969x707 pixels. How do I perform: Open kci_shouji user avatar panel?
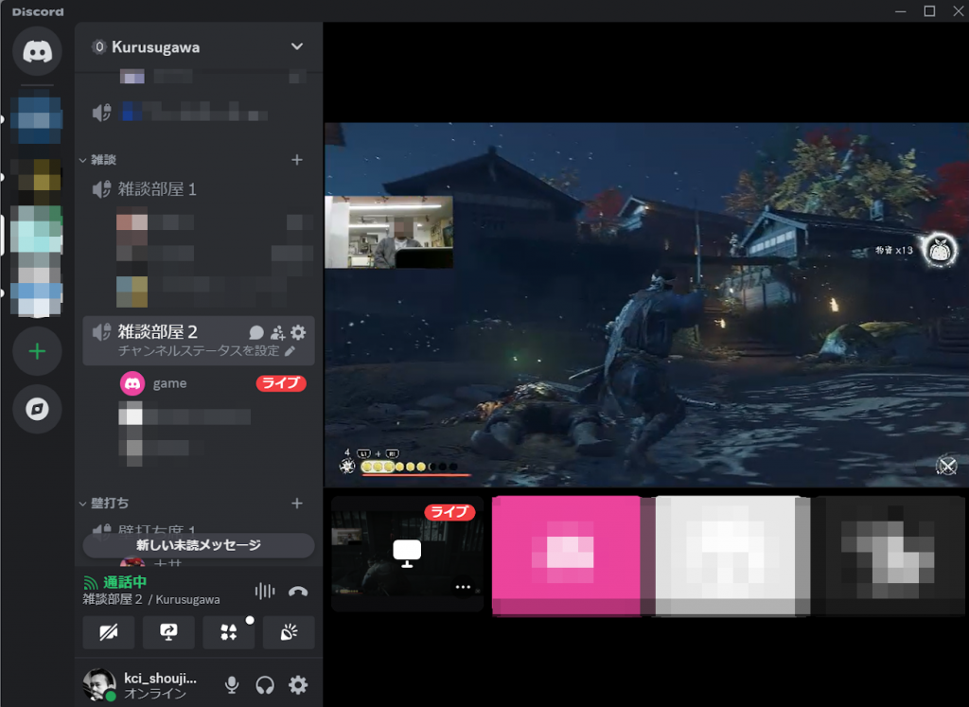[98, 684]
